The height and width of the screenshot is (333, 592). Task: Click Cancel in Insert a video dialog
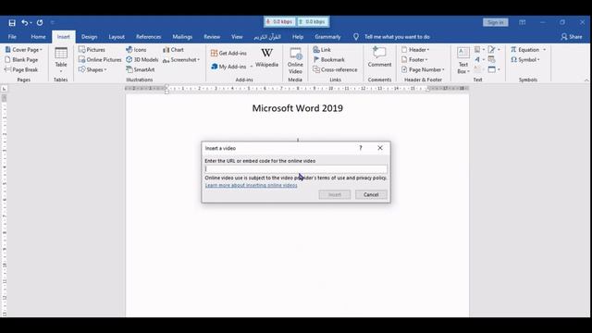[x=371, y=194]
